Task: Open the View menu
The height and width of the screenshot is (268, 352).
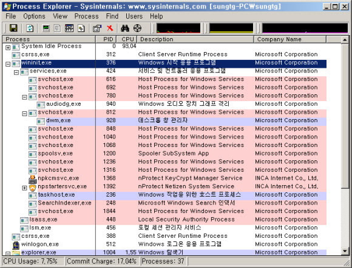Action: click(60, 16)
